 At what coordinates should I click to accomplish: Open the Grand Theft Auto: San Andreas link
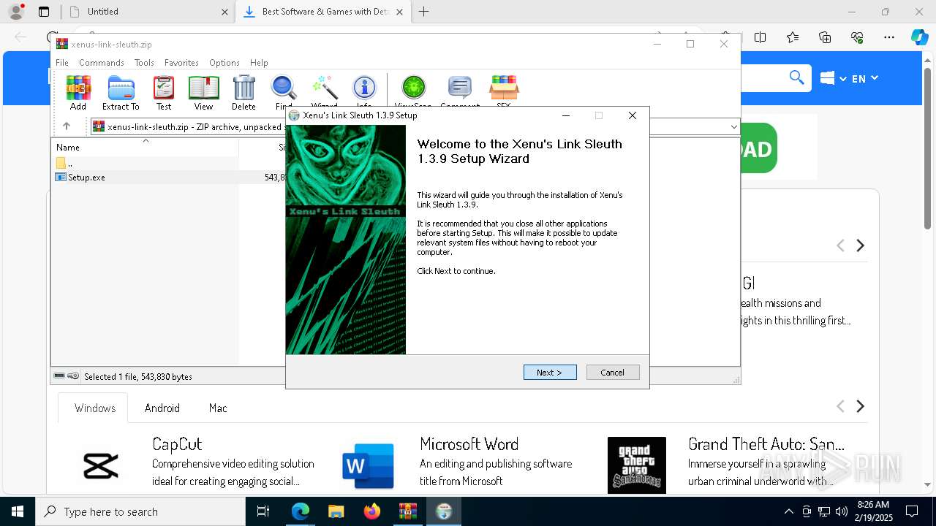(x=766, y=444)
